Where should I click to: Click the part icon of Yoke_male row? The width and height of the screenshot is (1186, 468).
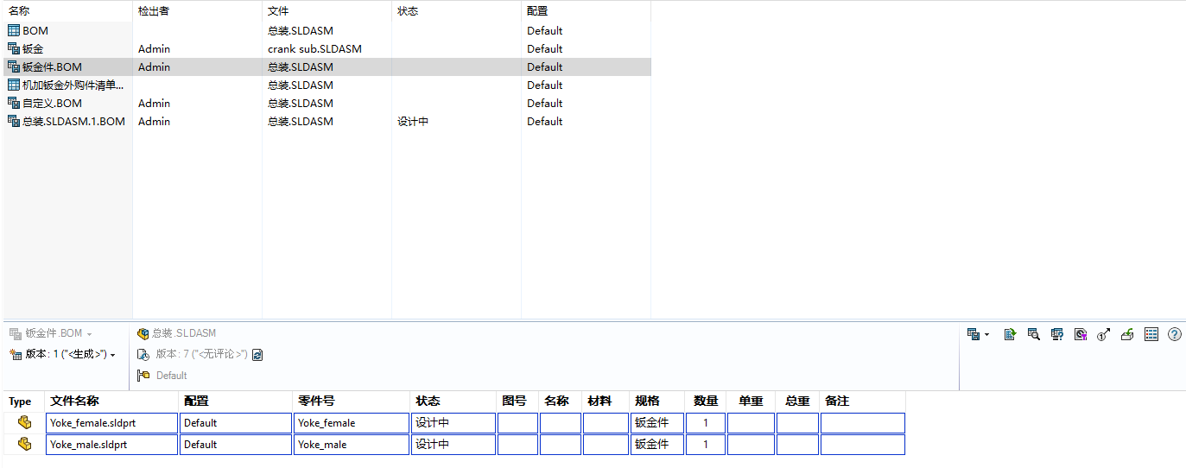click(25, 445)
